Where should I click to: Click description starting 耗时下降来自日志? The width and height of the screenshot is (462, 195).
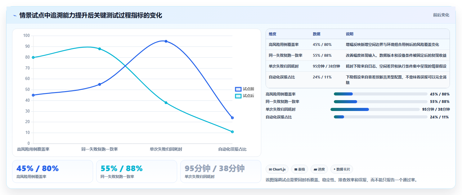[396, 66]
